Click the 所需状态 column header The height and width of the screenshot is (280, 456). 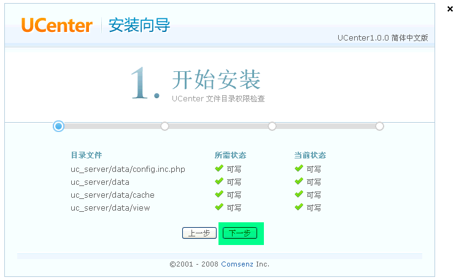point(230,155)
